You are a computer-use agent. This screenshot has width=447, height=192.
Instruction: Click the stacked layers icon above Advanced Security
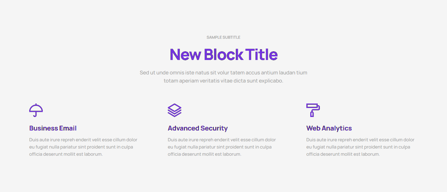pyautogui.click(x=174, y=110)
